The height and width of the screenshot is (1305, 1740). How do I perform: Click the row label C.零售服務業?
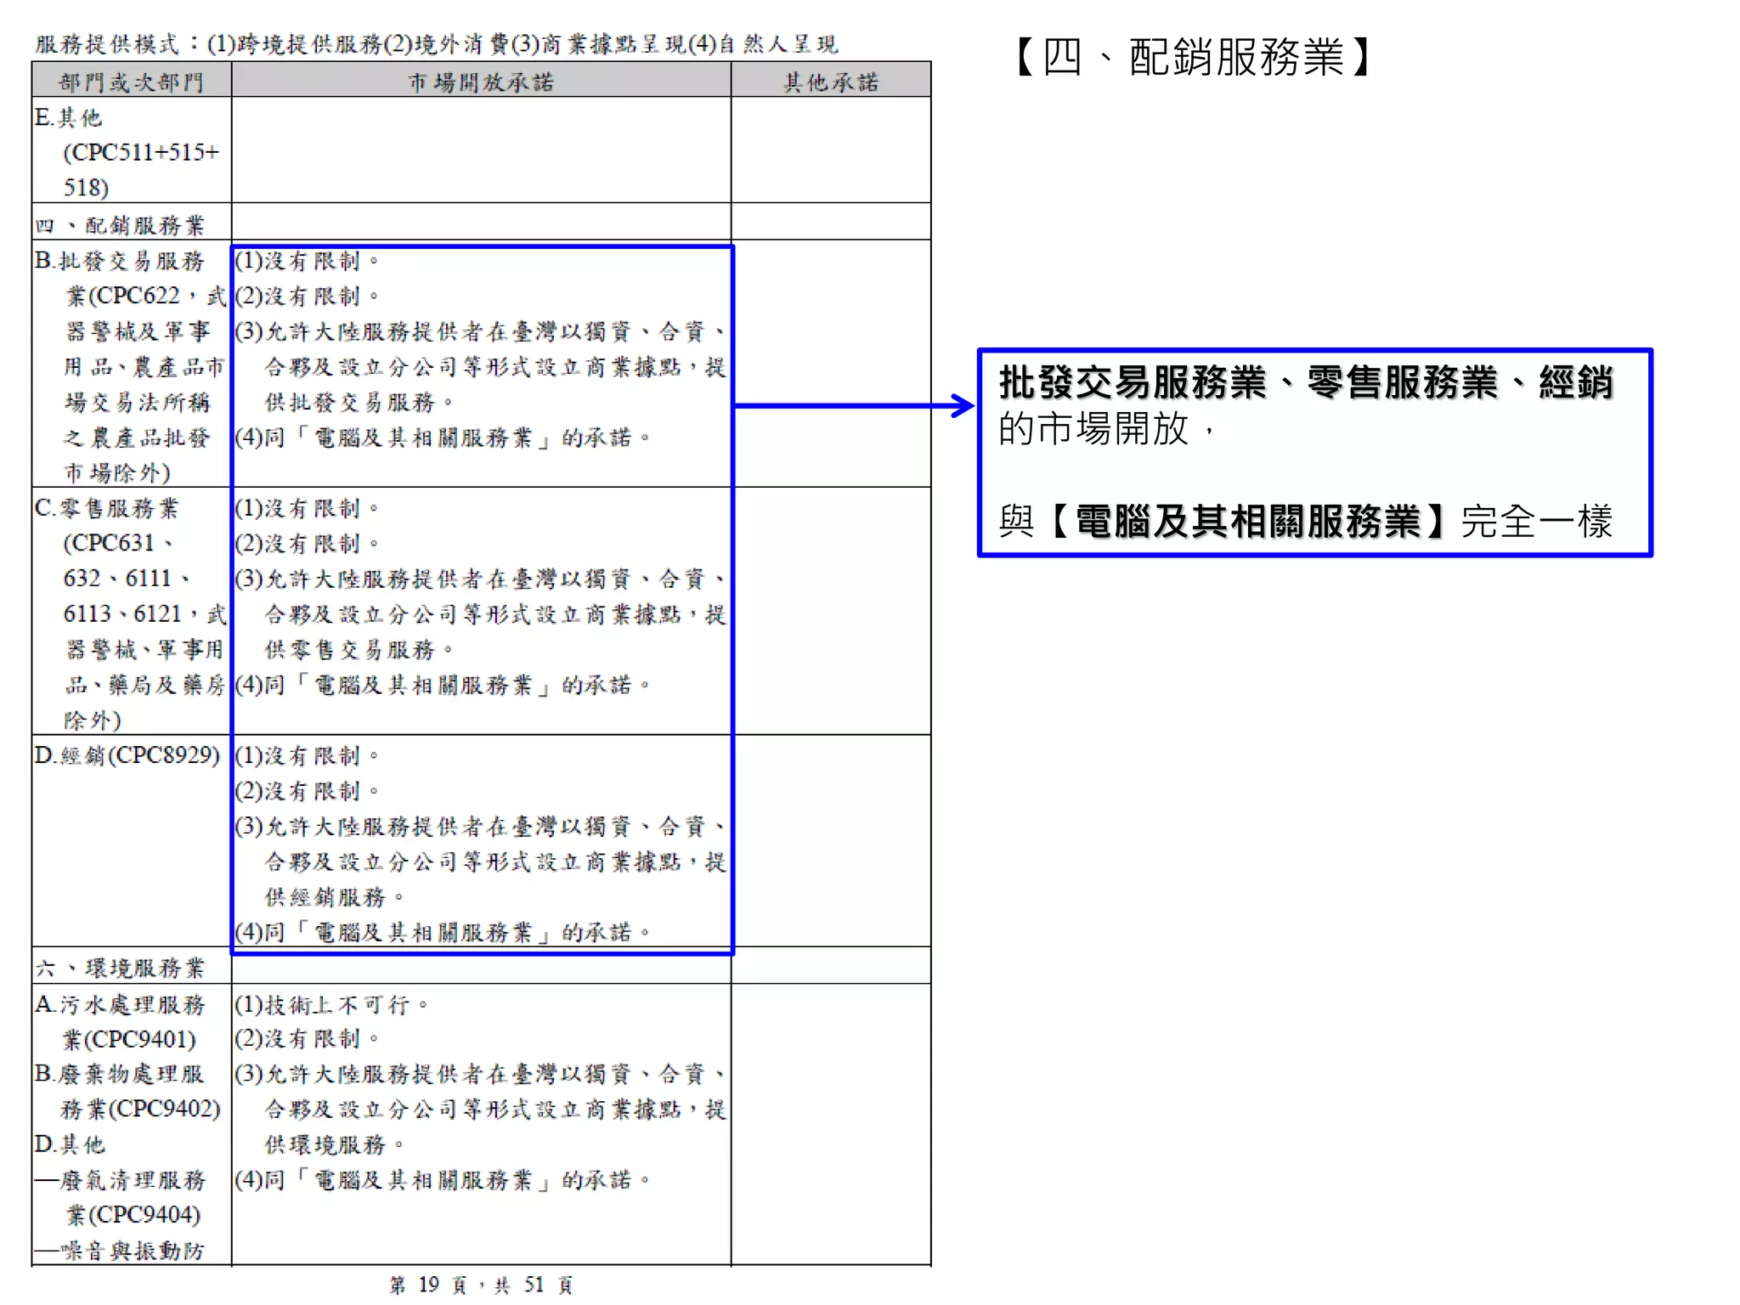coord(107,508)
